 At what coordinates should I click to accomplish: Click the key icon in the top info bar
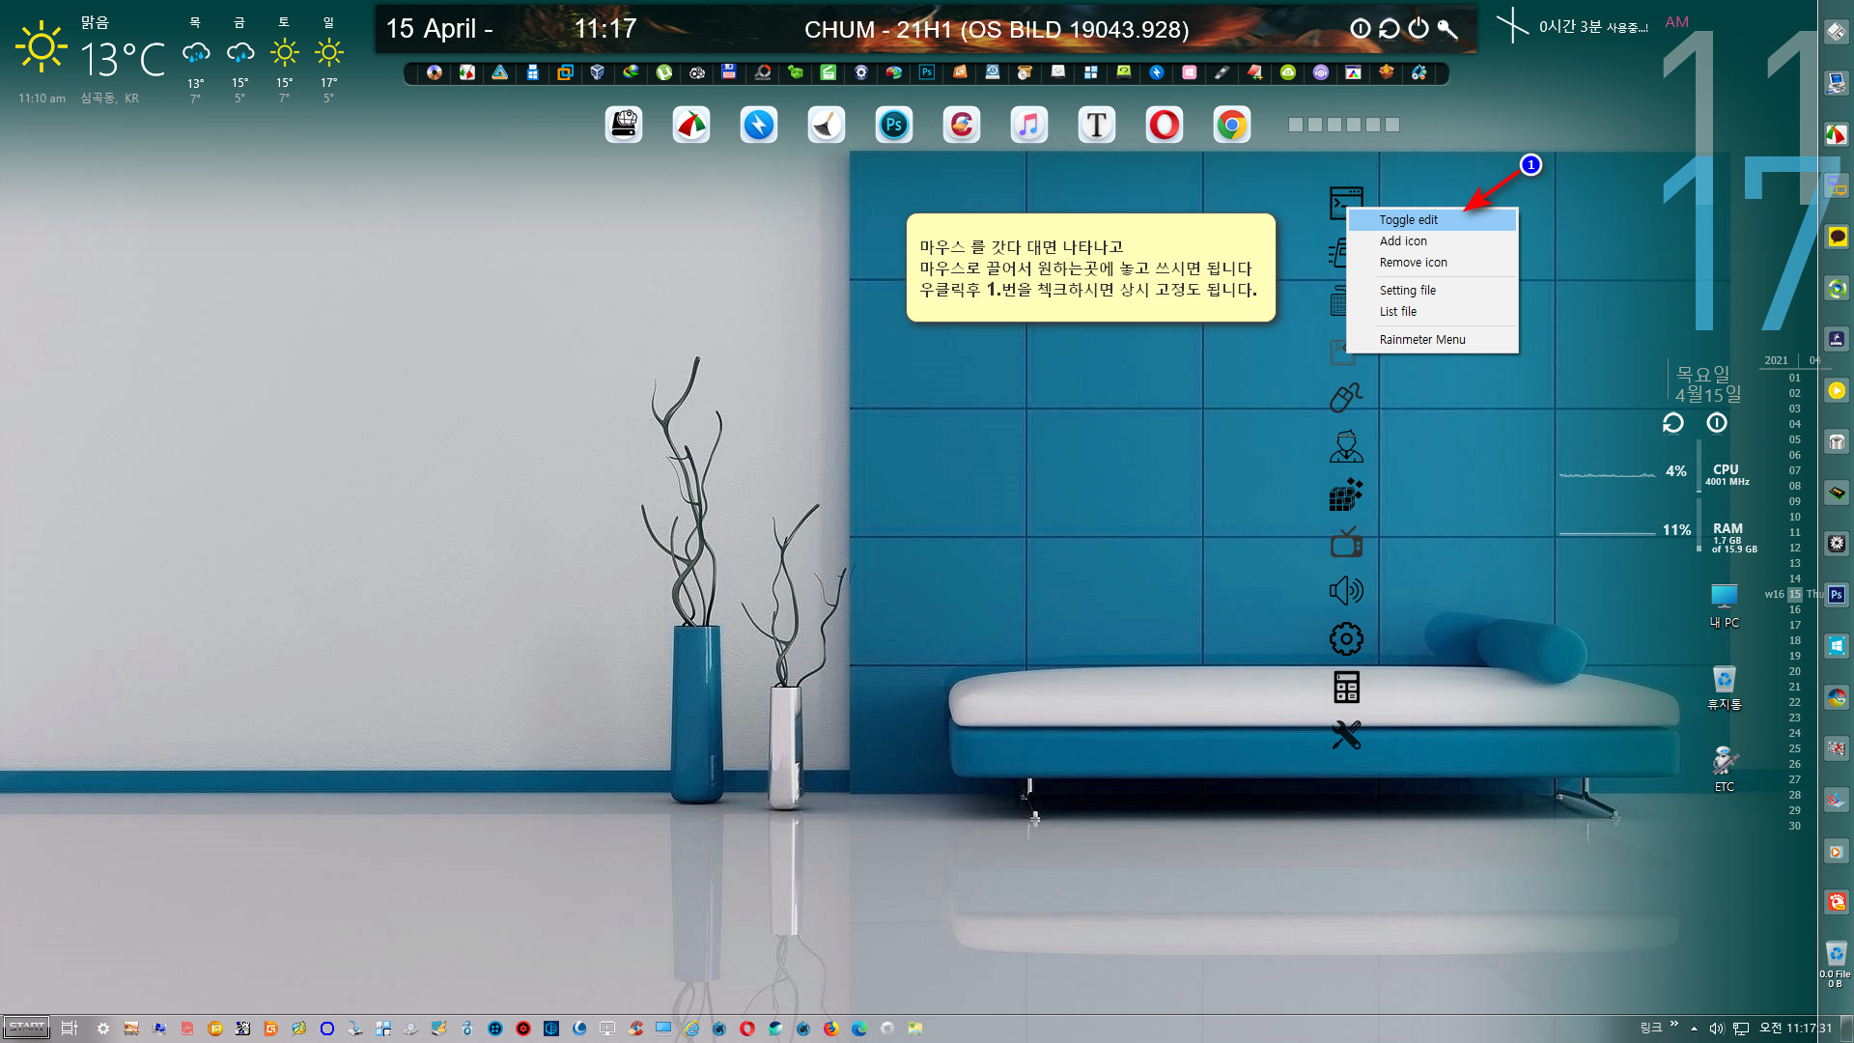coord(1447,29)
